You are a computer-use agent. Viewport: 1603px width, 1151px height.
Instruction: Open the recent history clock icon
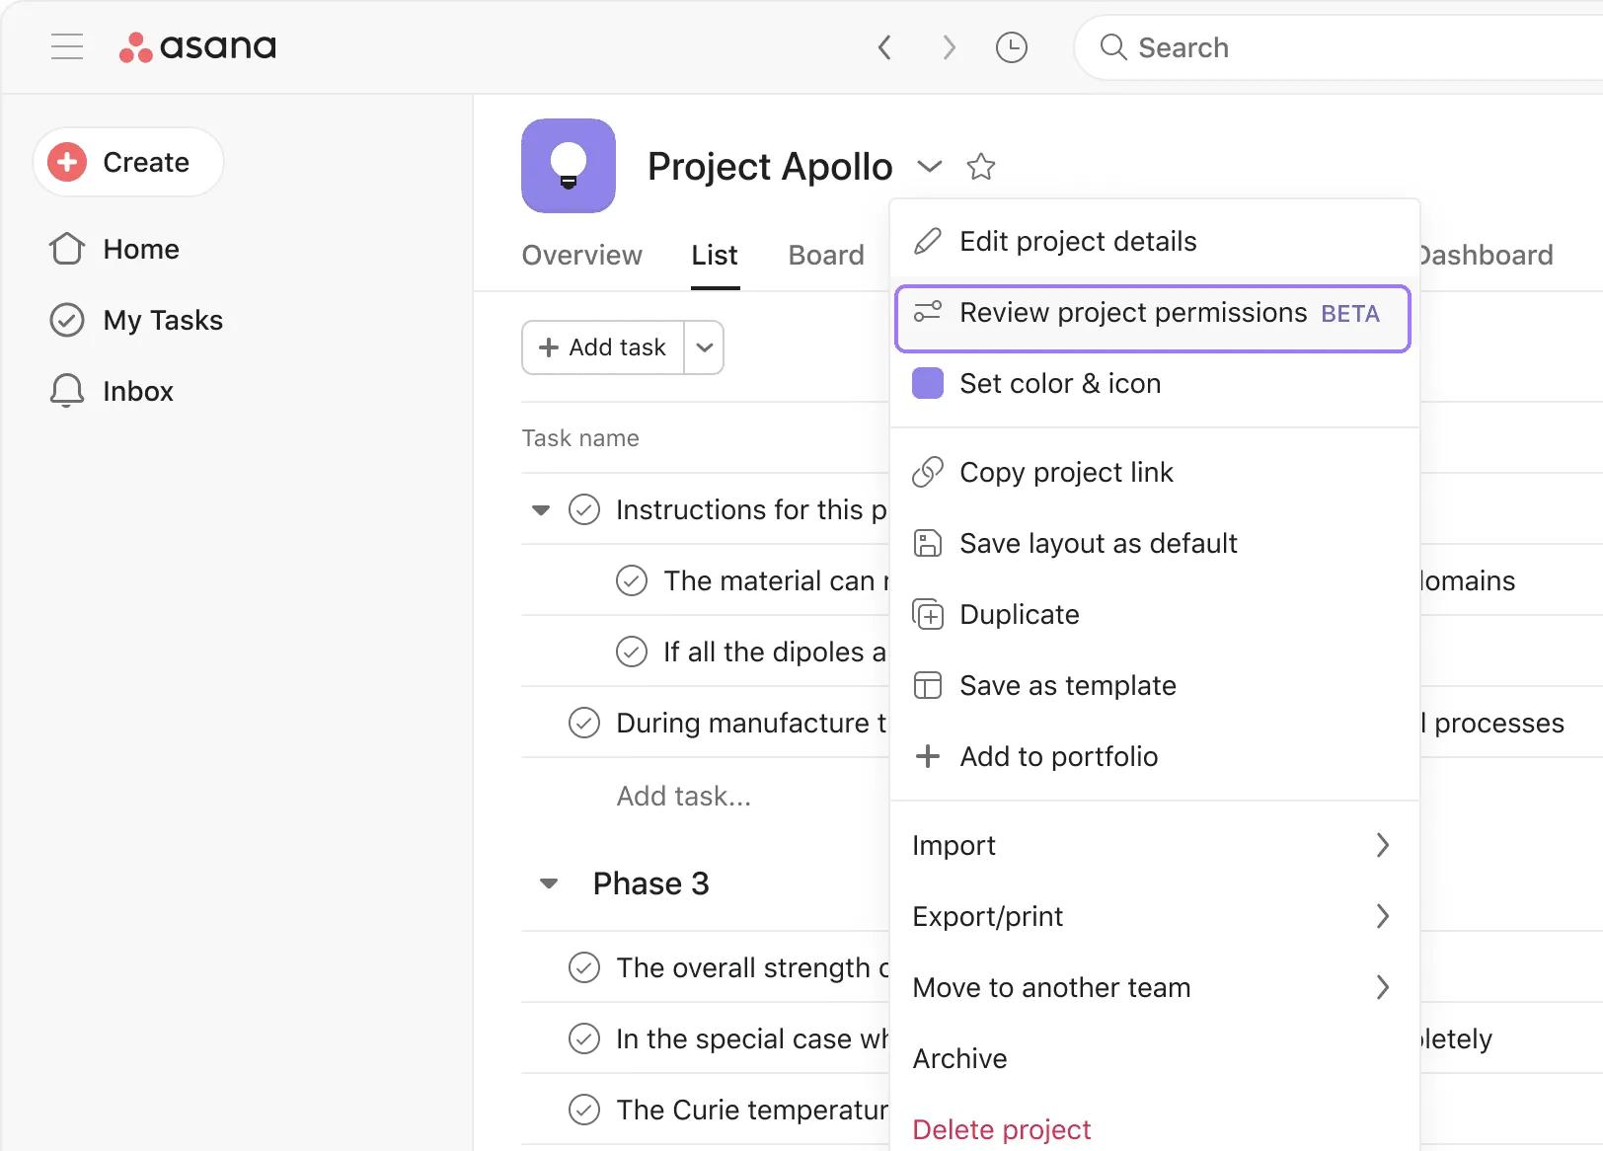(x=1011, y=46)
